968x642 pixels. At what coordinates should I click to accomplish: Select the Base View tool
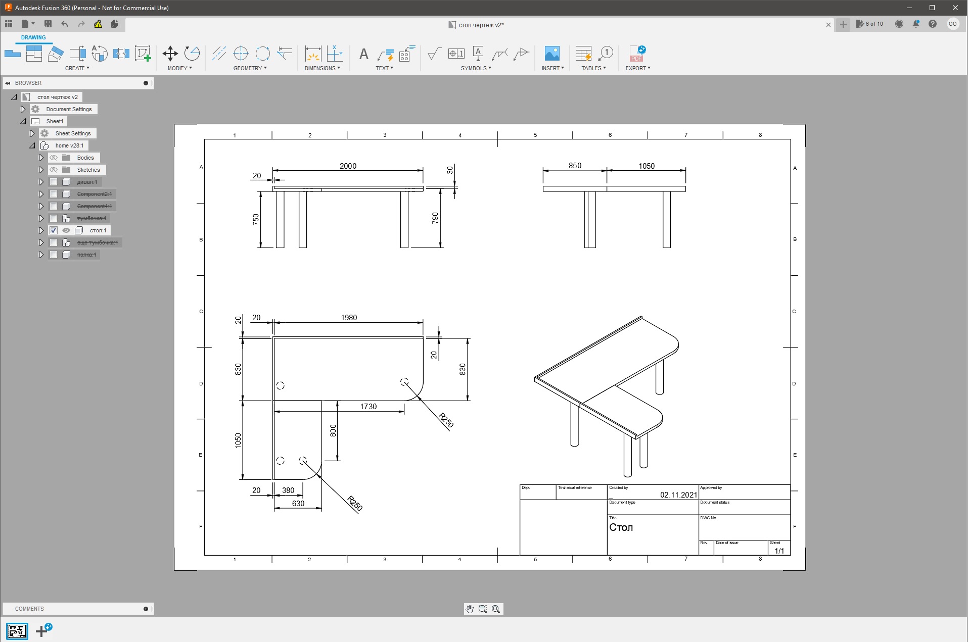click(x=13, y=54)
